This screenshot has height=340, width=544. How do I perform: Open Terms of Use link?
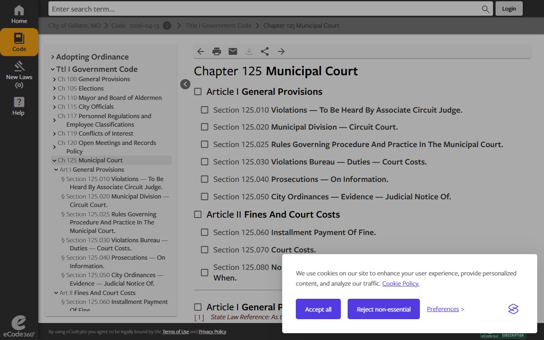pyautogui.click(x=176, y=331)
